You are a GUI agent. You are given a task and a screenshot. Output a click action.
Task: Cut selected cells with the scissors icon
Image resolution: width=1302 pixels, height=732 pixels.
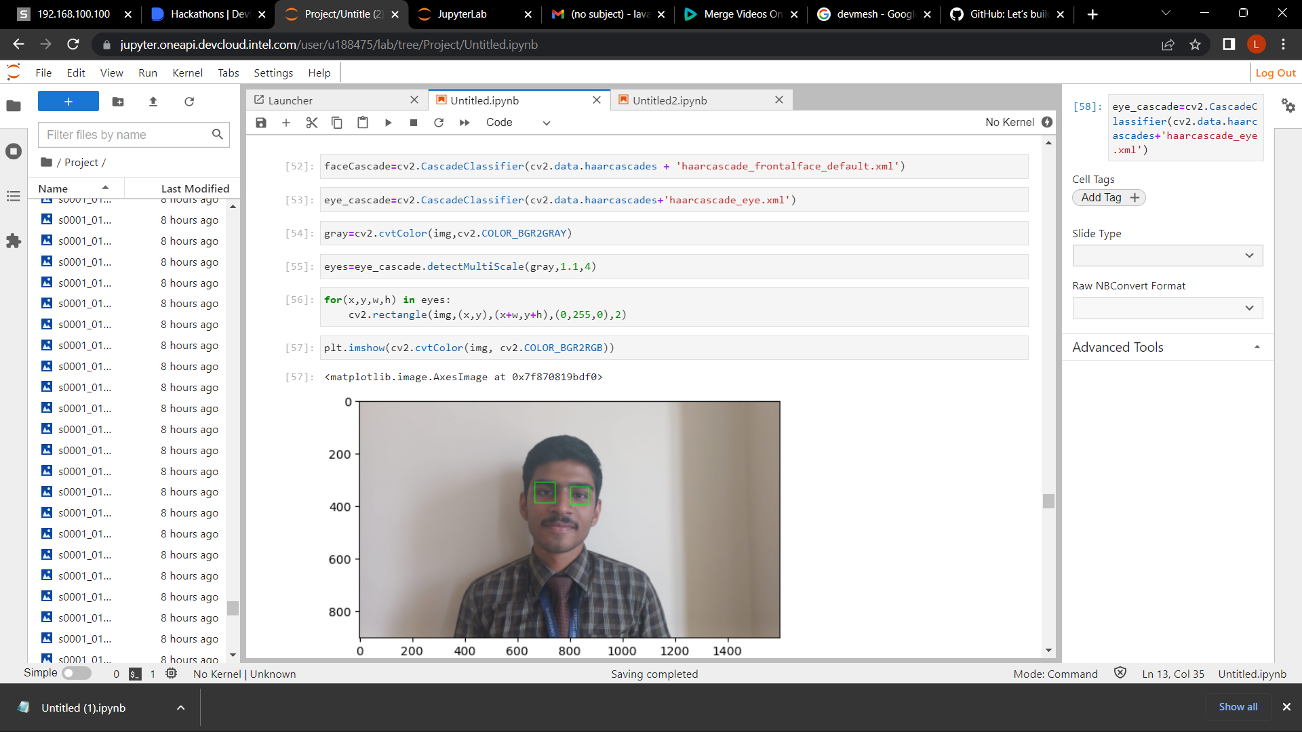tap(312, 123)
